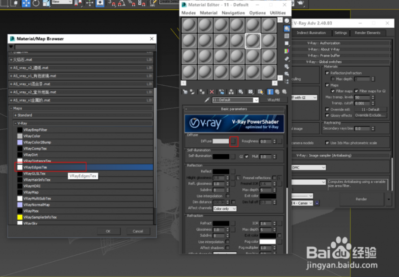Click VRayMtl material type button
This screenshot has height=277, width=399.
click(x=274, y=100)
